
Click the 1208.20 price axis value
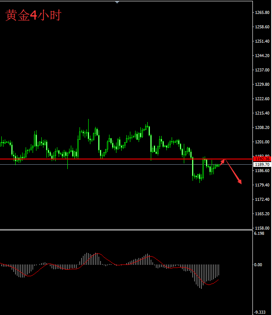(x=262, y=128)
